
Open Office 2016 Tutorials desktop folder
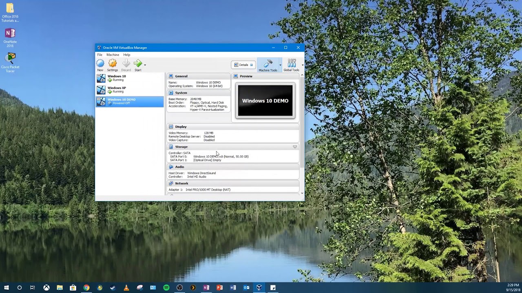pyautogui.click(x=10, y=13)
